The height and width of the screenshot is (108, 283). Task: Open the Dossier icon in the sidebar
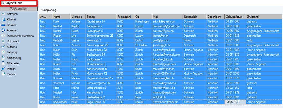click(x=3, y=25)
